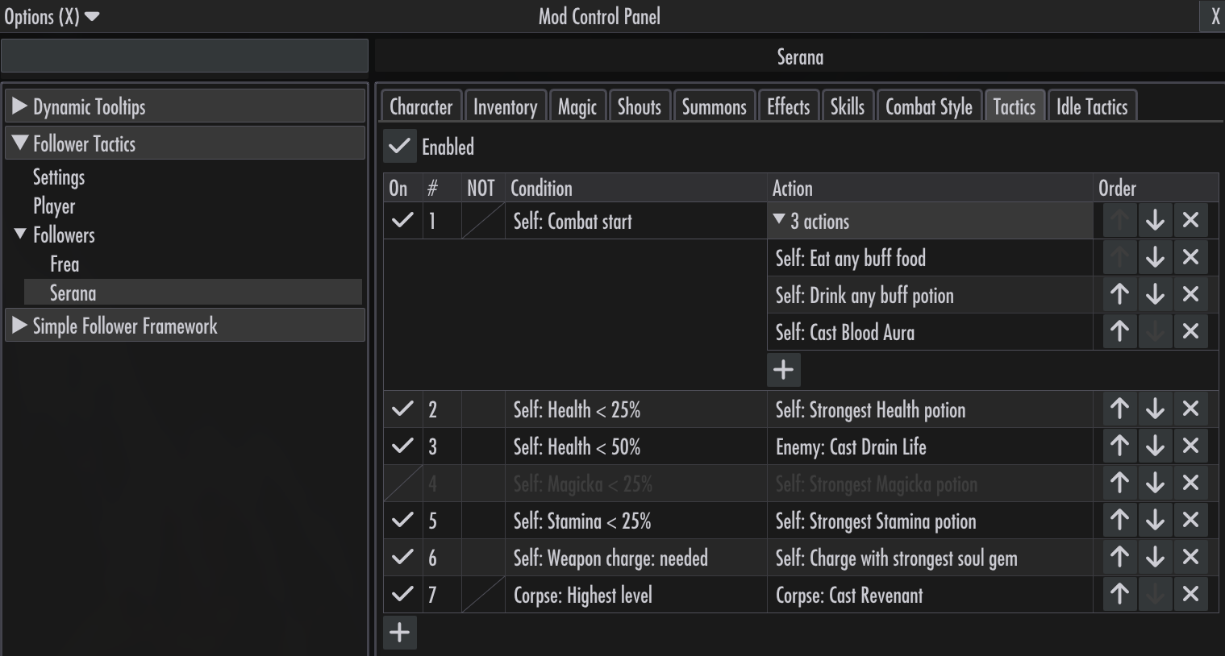Viewport: 1225px width, 656px height.
Task: Open the Idle Tactics tab
Action: [x=1092, y=106]
